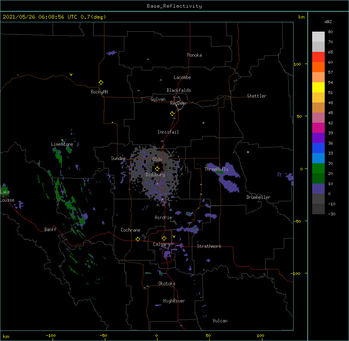This screenshot has width=349, height=341.
Task: Select the yellow 51-54 dBZ color swatch
Action: click(318, 87)
